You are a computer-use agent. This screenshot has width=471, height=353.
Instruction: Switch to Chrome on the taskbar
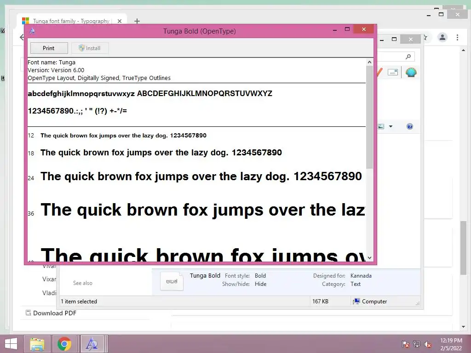coord(64,344)
